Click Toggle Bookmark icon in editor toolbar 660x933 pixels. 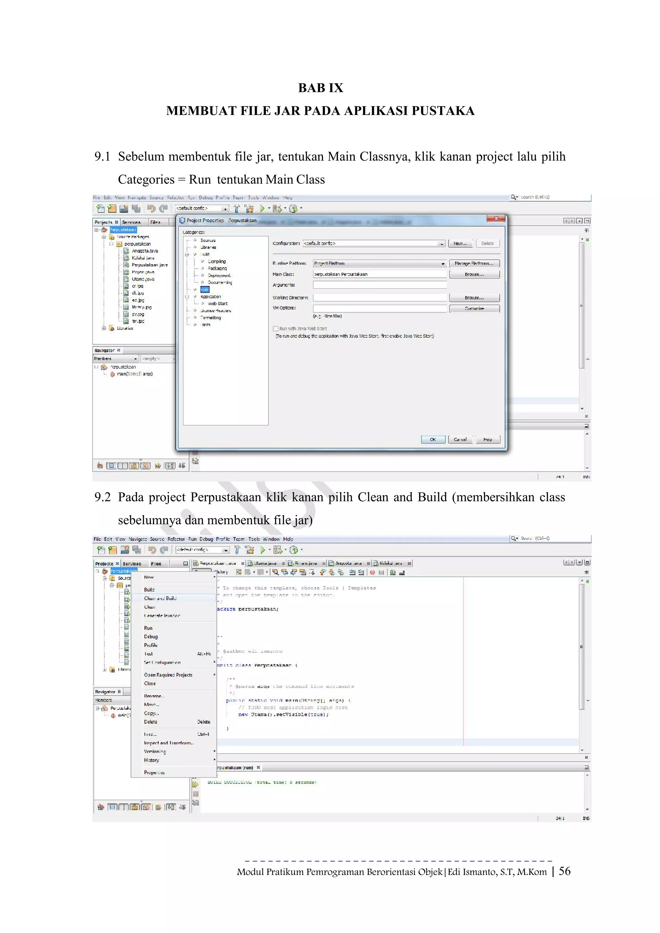coord(341,572)
